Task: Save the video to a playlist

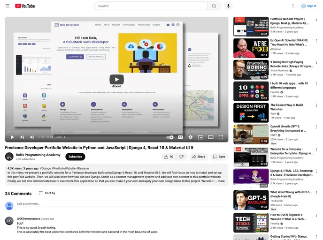Action: click(219, 157)
